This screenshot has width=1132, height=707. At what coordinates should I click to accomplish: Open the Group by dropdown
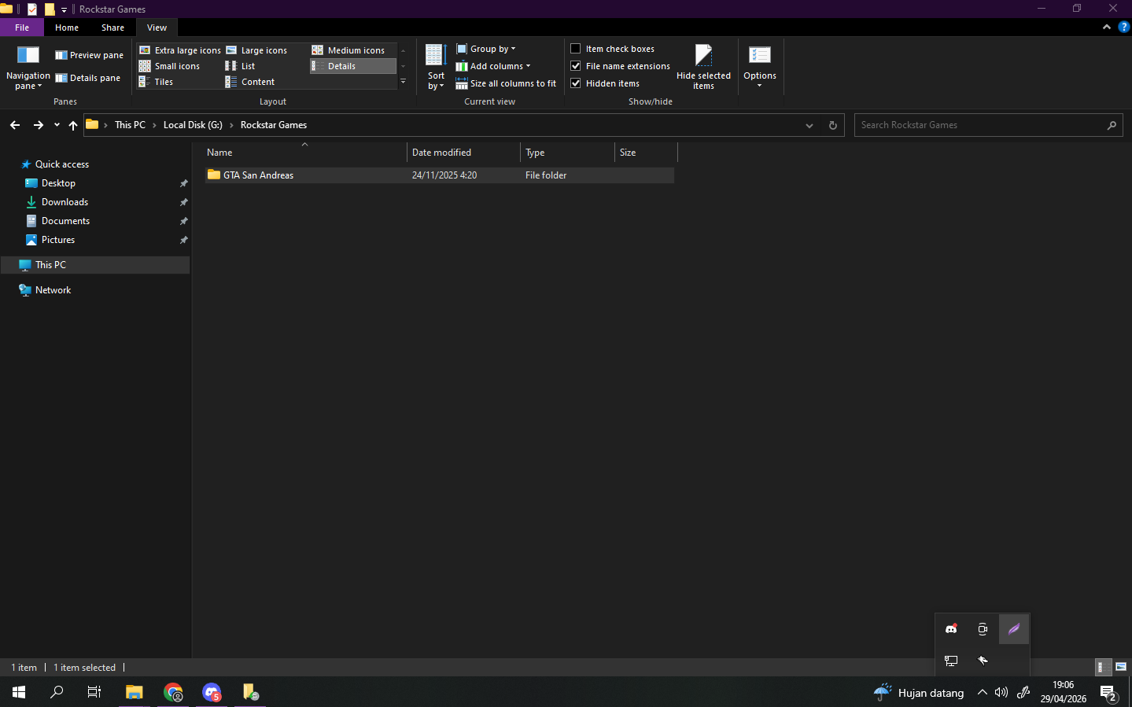[x=486, y=49]
